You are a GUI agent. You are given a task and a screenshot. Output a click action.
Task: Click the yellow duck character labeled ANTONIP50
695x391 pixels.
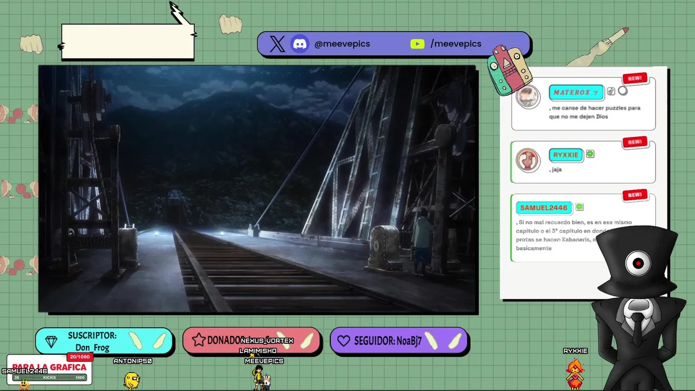coord(131,380)
